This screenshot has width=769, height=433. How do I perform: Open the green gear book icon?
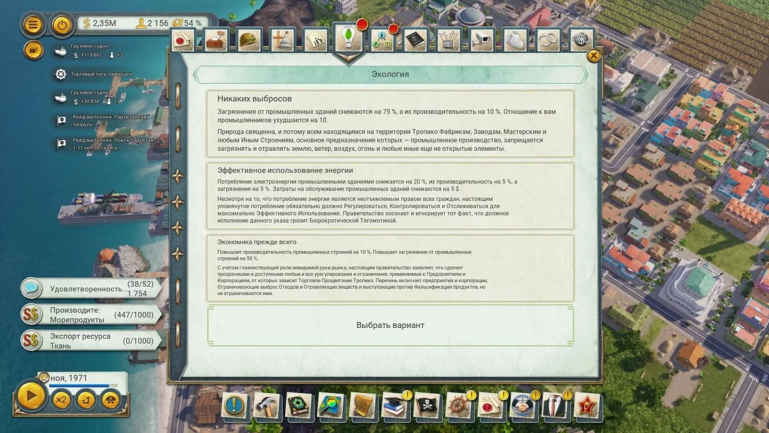point(299,405)
